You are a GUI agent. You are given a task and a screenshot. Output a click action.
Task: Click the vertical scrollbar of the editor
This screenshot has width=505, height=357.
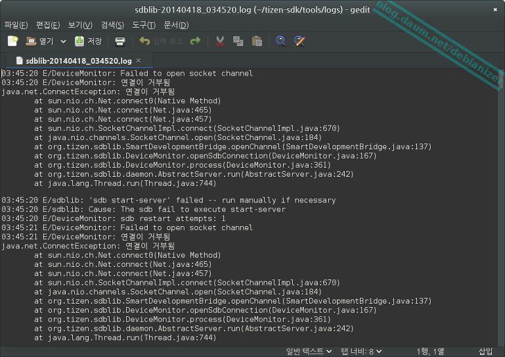coord(501,208)
